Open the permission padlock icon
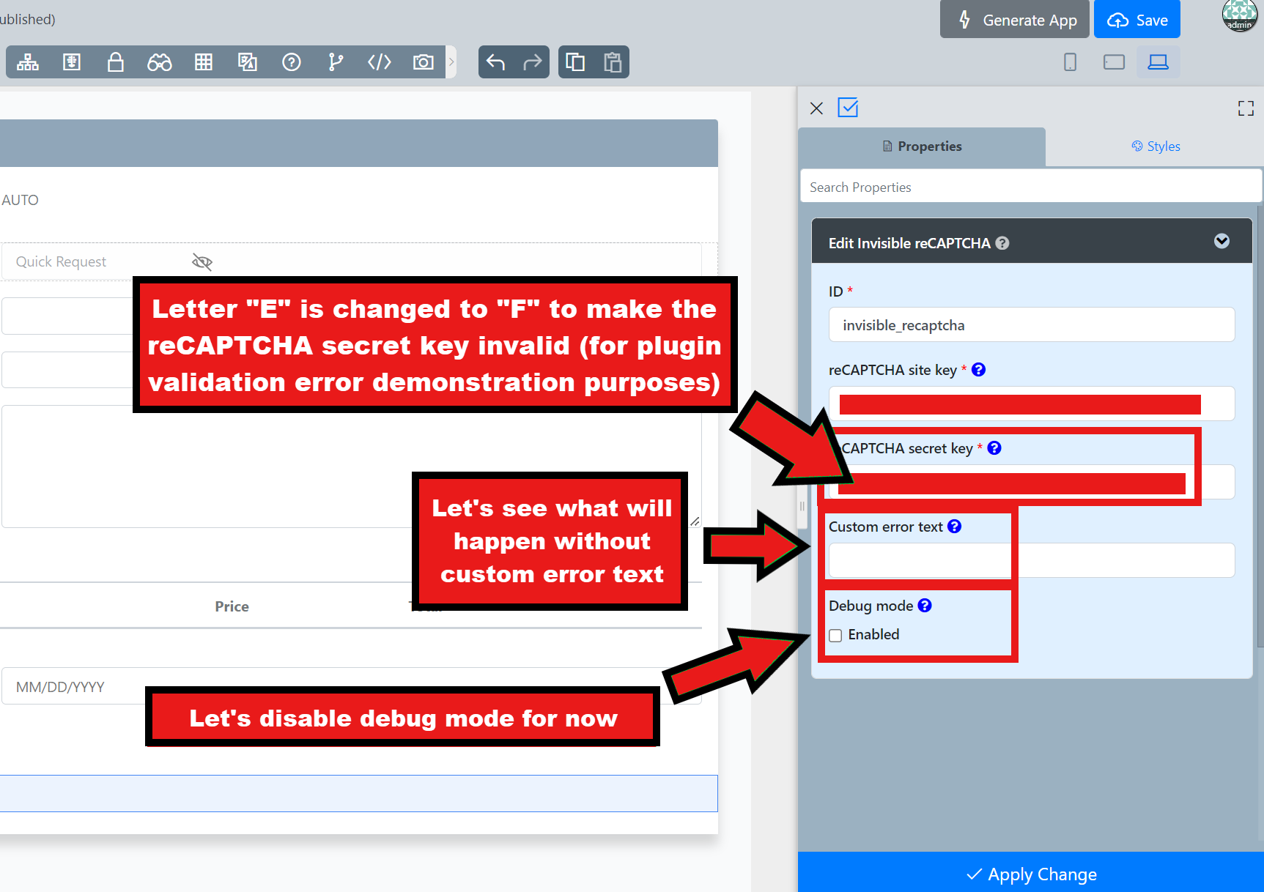The height and width of the screenshot is (892, 1264). point(116,62)
